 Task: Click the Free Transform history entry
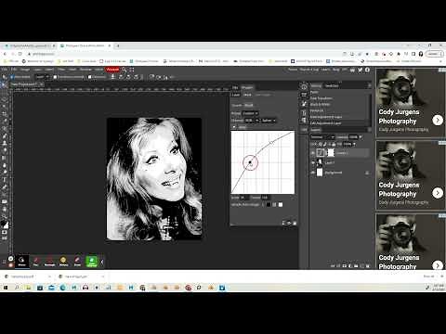tap(321, 98)
